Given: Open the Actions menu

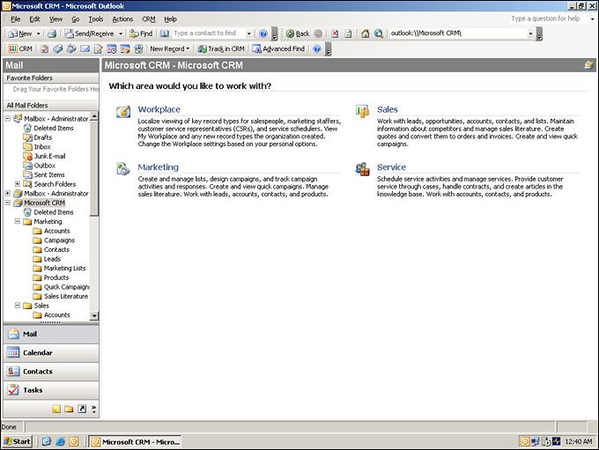Looking at the screenshot, I should pos(122,19).
